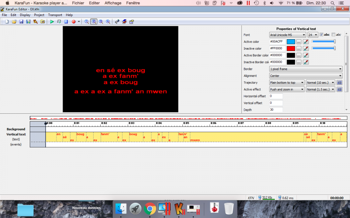Pick Active color with eyedropper

point(306,41)
